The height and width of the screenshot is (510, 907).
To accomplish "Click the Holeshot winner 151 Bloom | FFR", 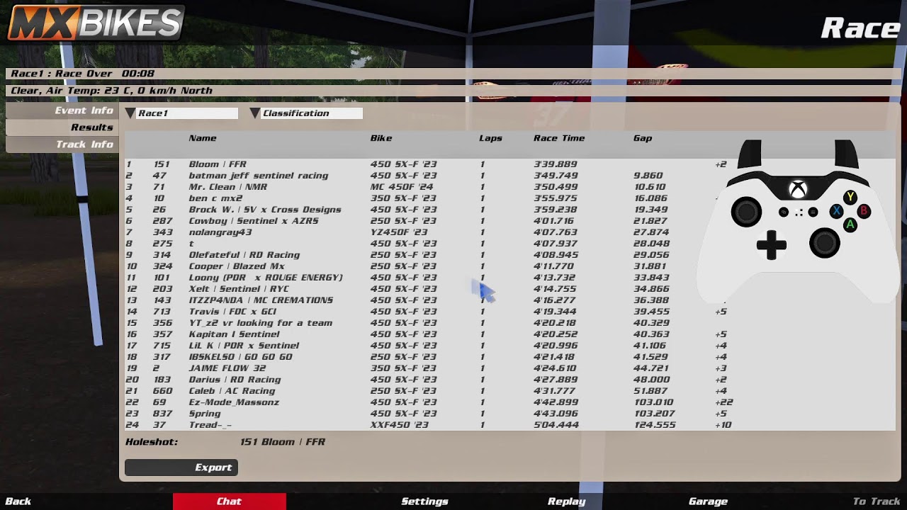I will click(283, 442).
